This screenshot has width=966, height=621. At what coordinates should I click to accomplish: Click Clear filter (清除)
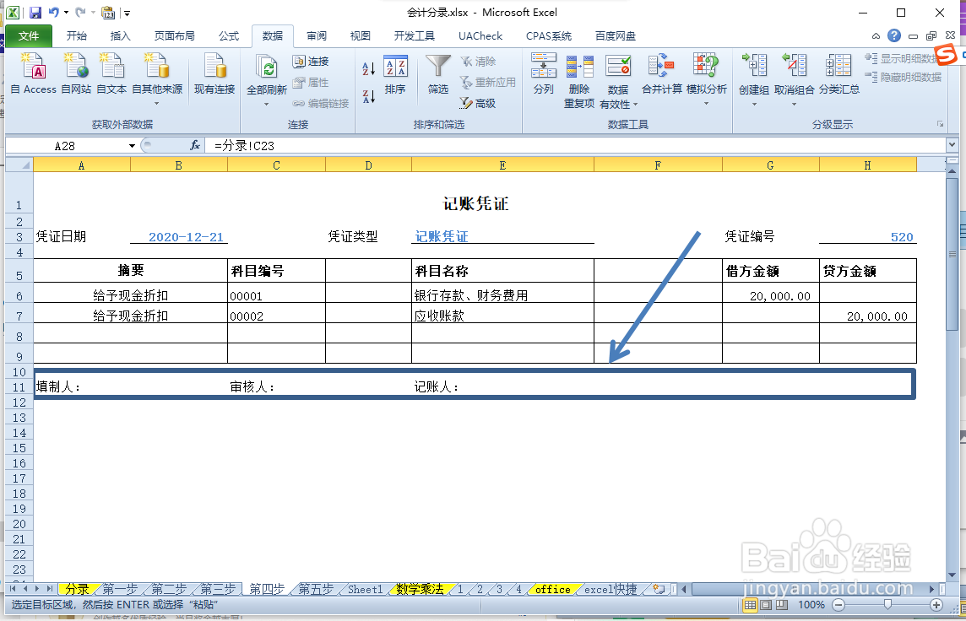(x=478, y=61)
